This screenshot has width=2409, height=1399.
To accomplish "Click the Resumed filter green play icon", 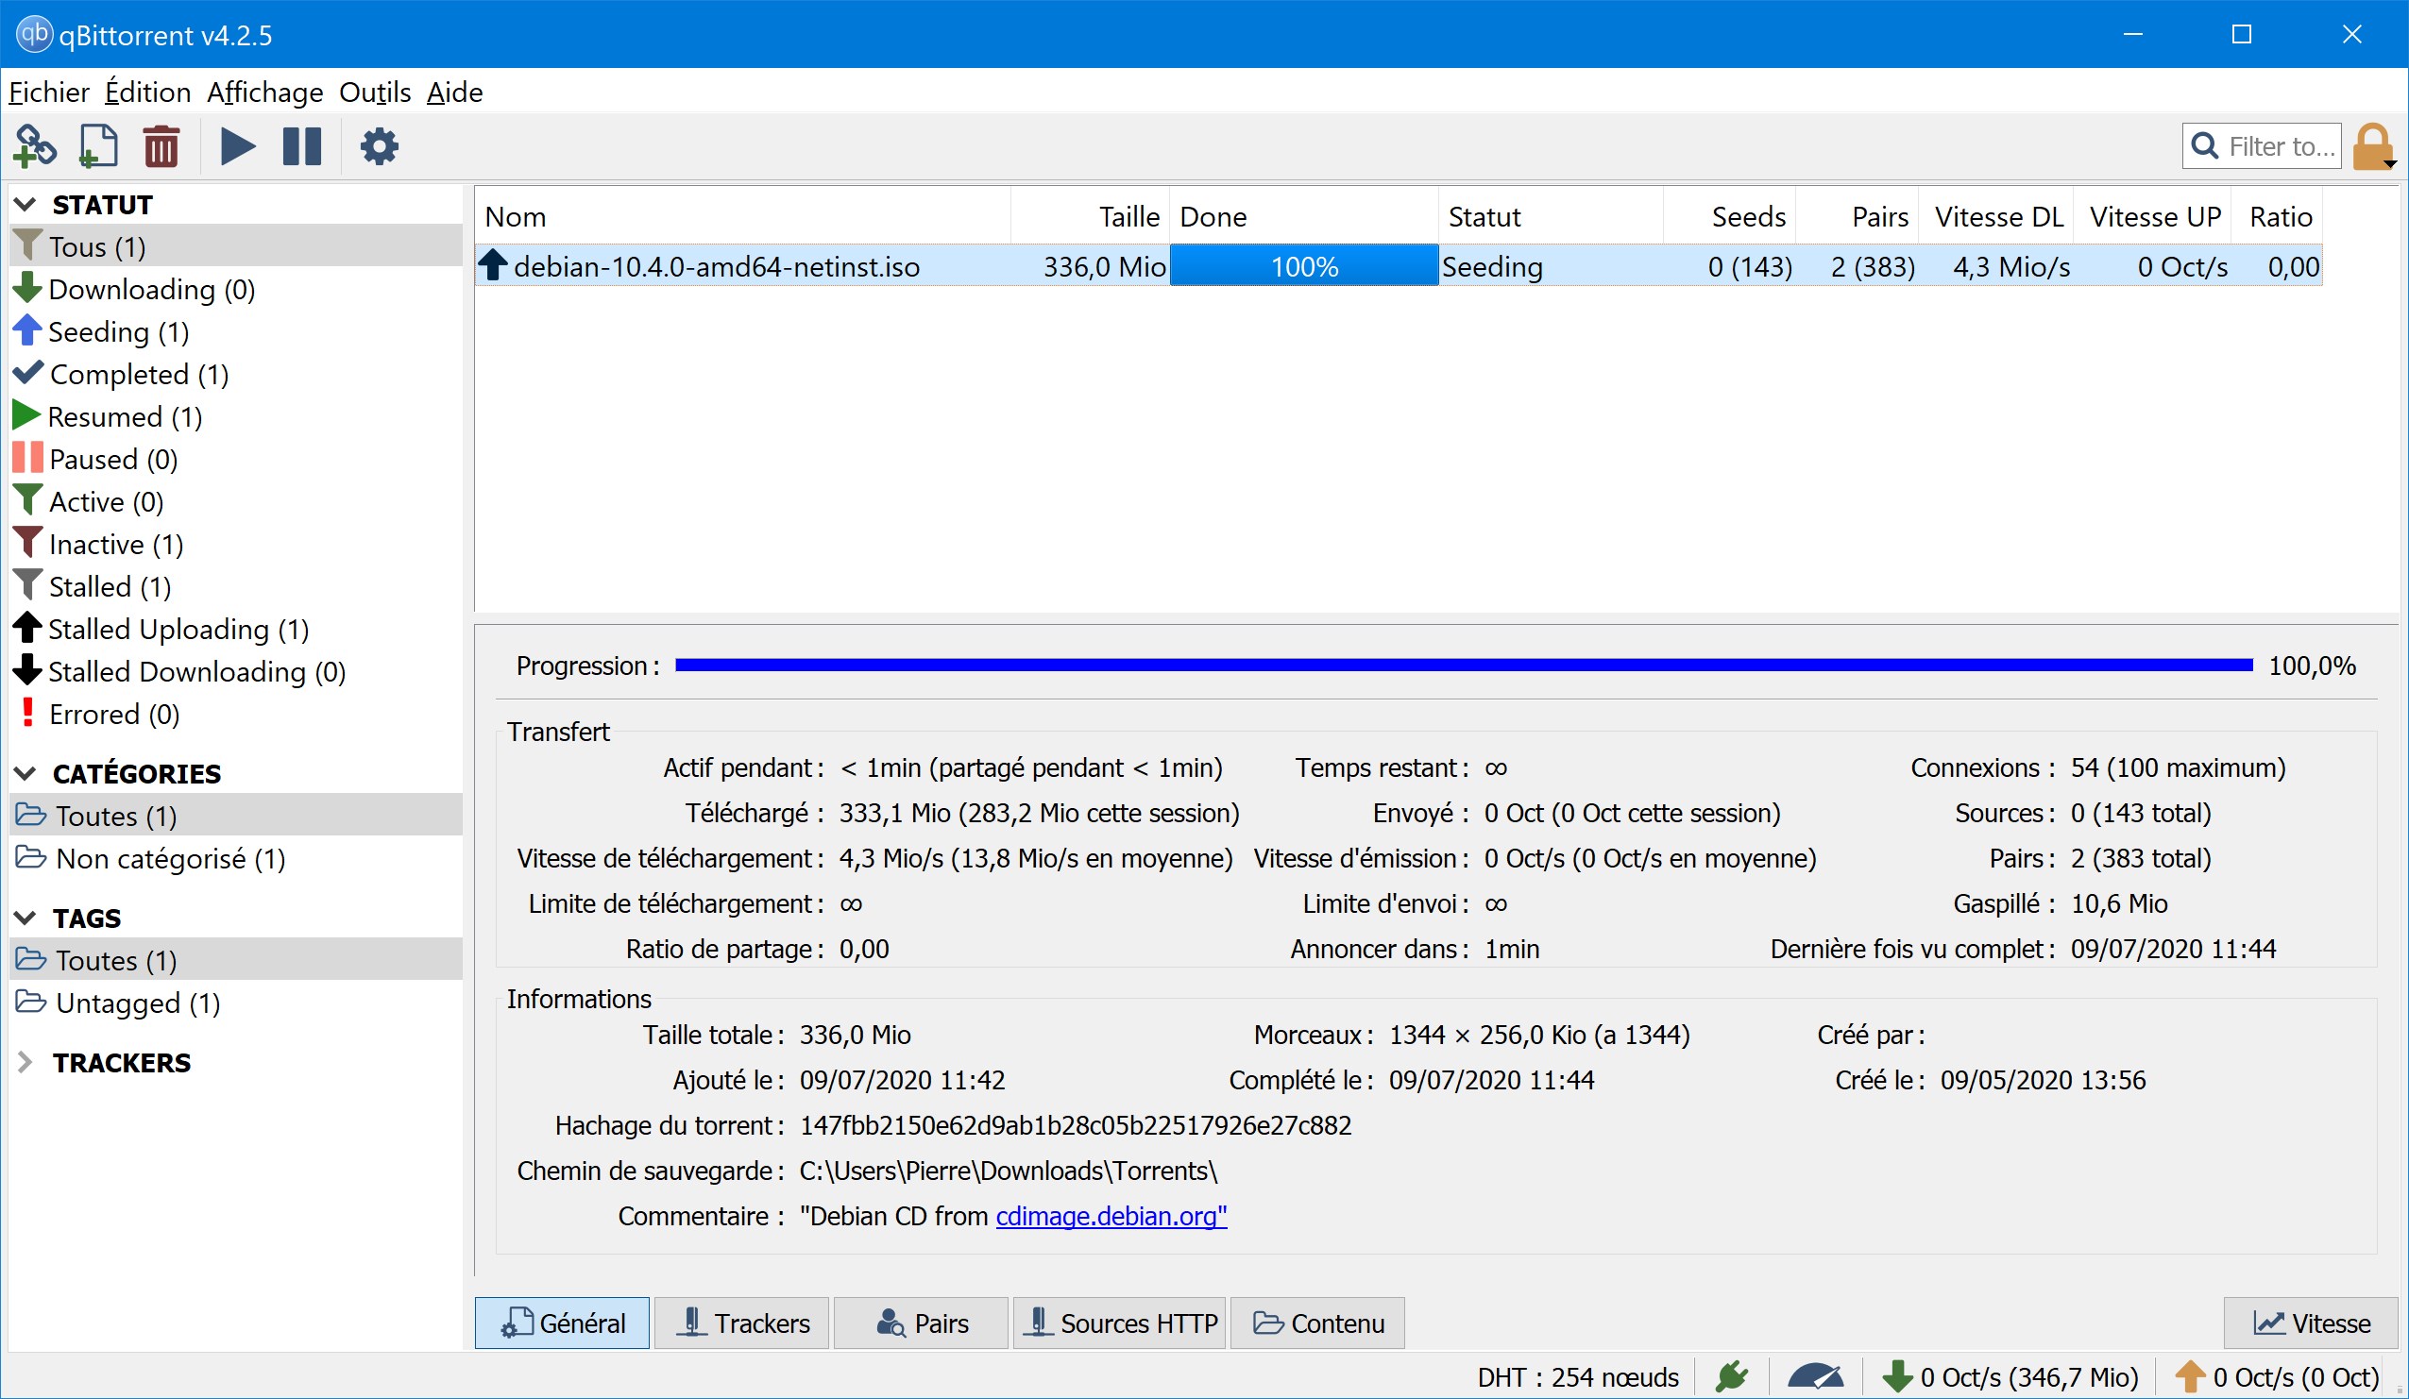I will pyautogui.click(x=26, y=414).
